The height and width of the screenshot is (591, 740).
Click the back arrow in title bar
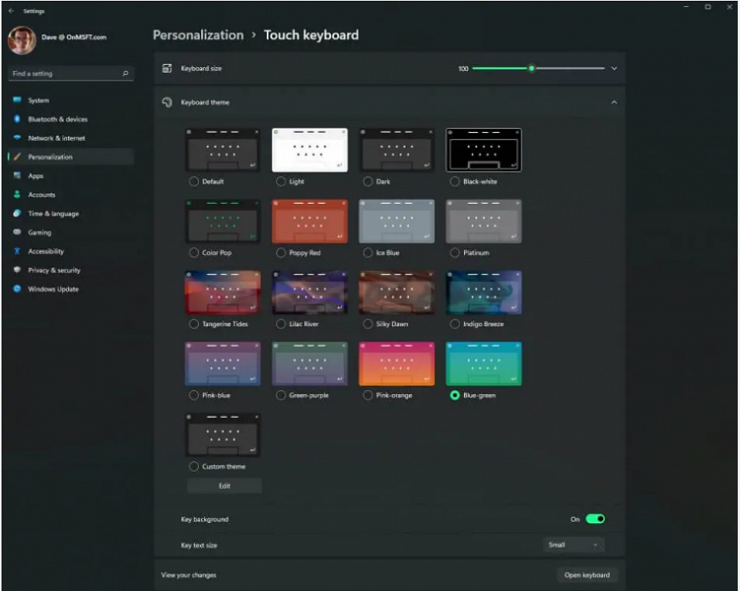(x=11, y=10)
